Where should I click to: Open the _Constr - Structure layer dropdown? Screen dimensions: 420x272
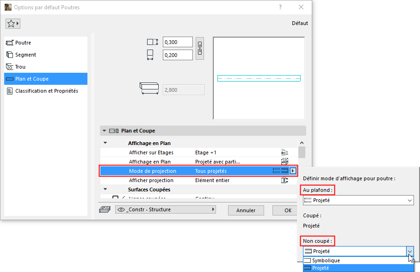166,209
